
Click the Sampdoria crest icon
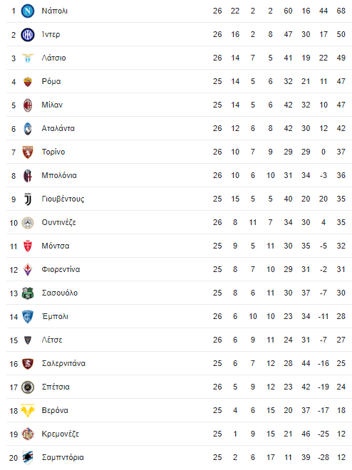[28, 457]
